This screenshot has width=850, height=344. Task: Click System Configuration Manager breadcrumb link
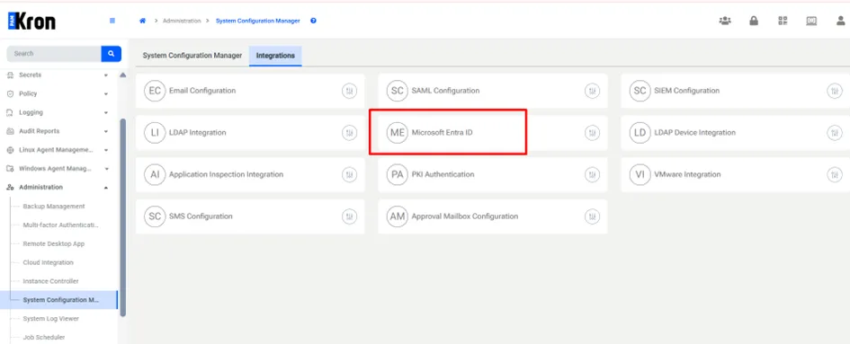[x=257, y=21]
